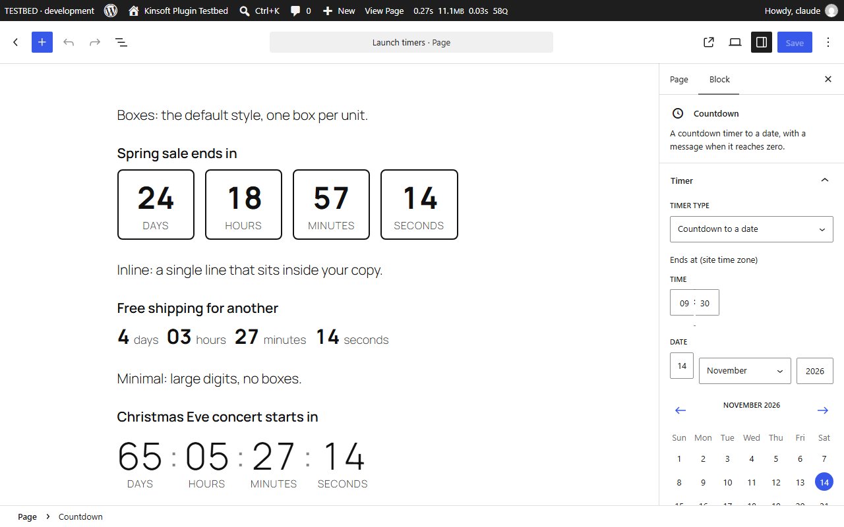Select the Spring sale ends in heading
Screen dimensions: 844x527
(x=177, y=153)
